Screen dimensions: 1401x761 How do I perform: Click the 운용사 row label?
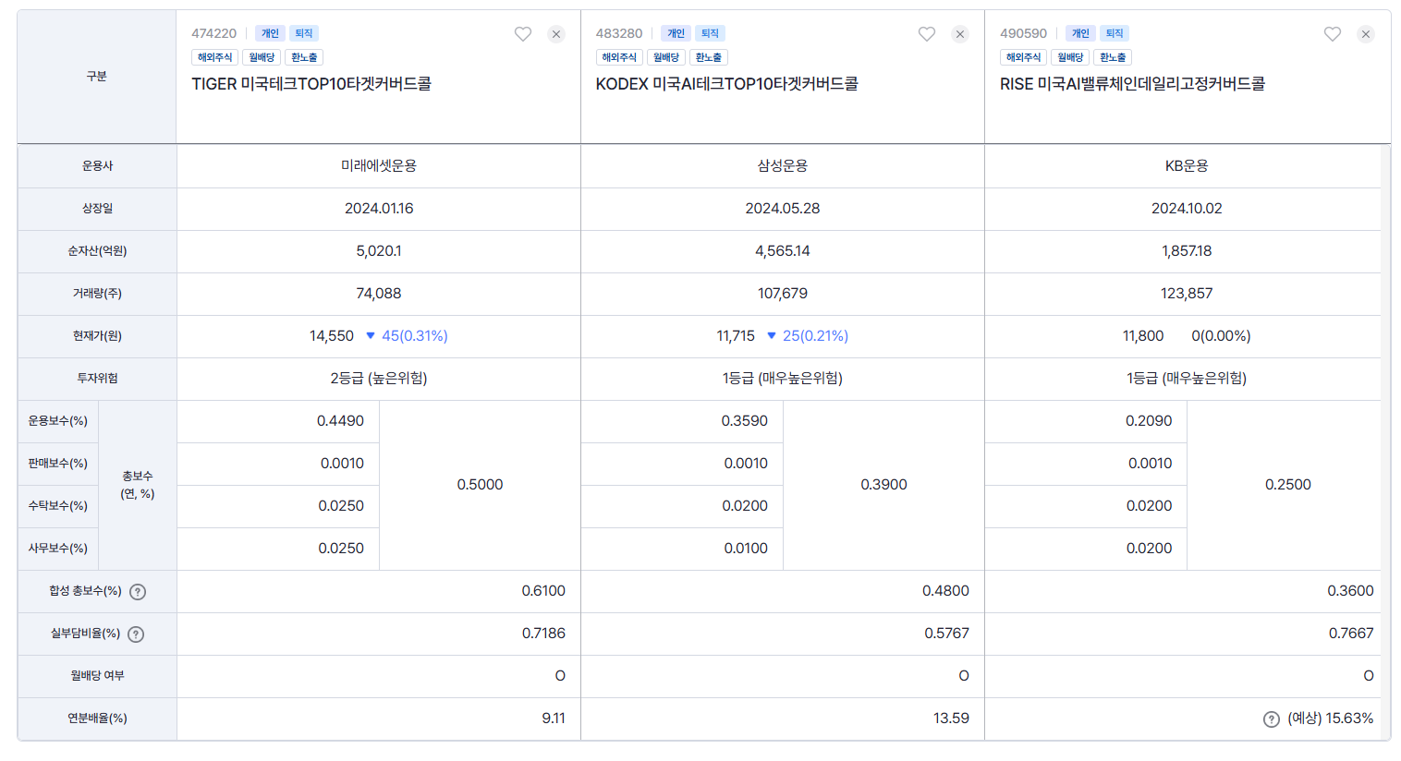[97, 166]
